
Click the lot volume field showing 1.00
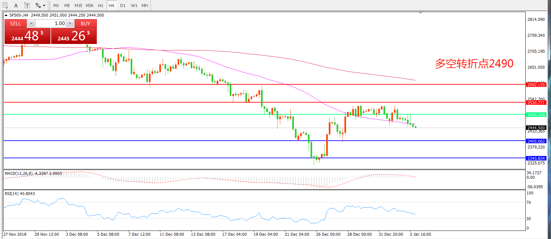point(51,23)
